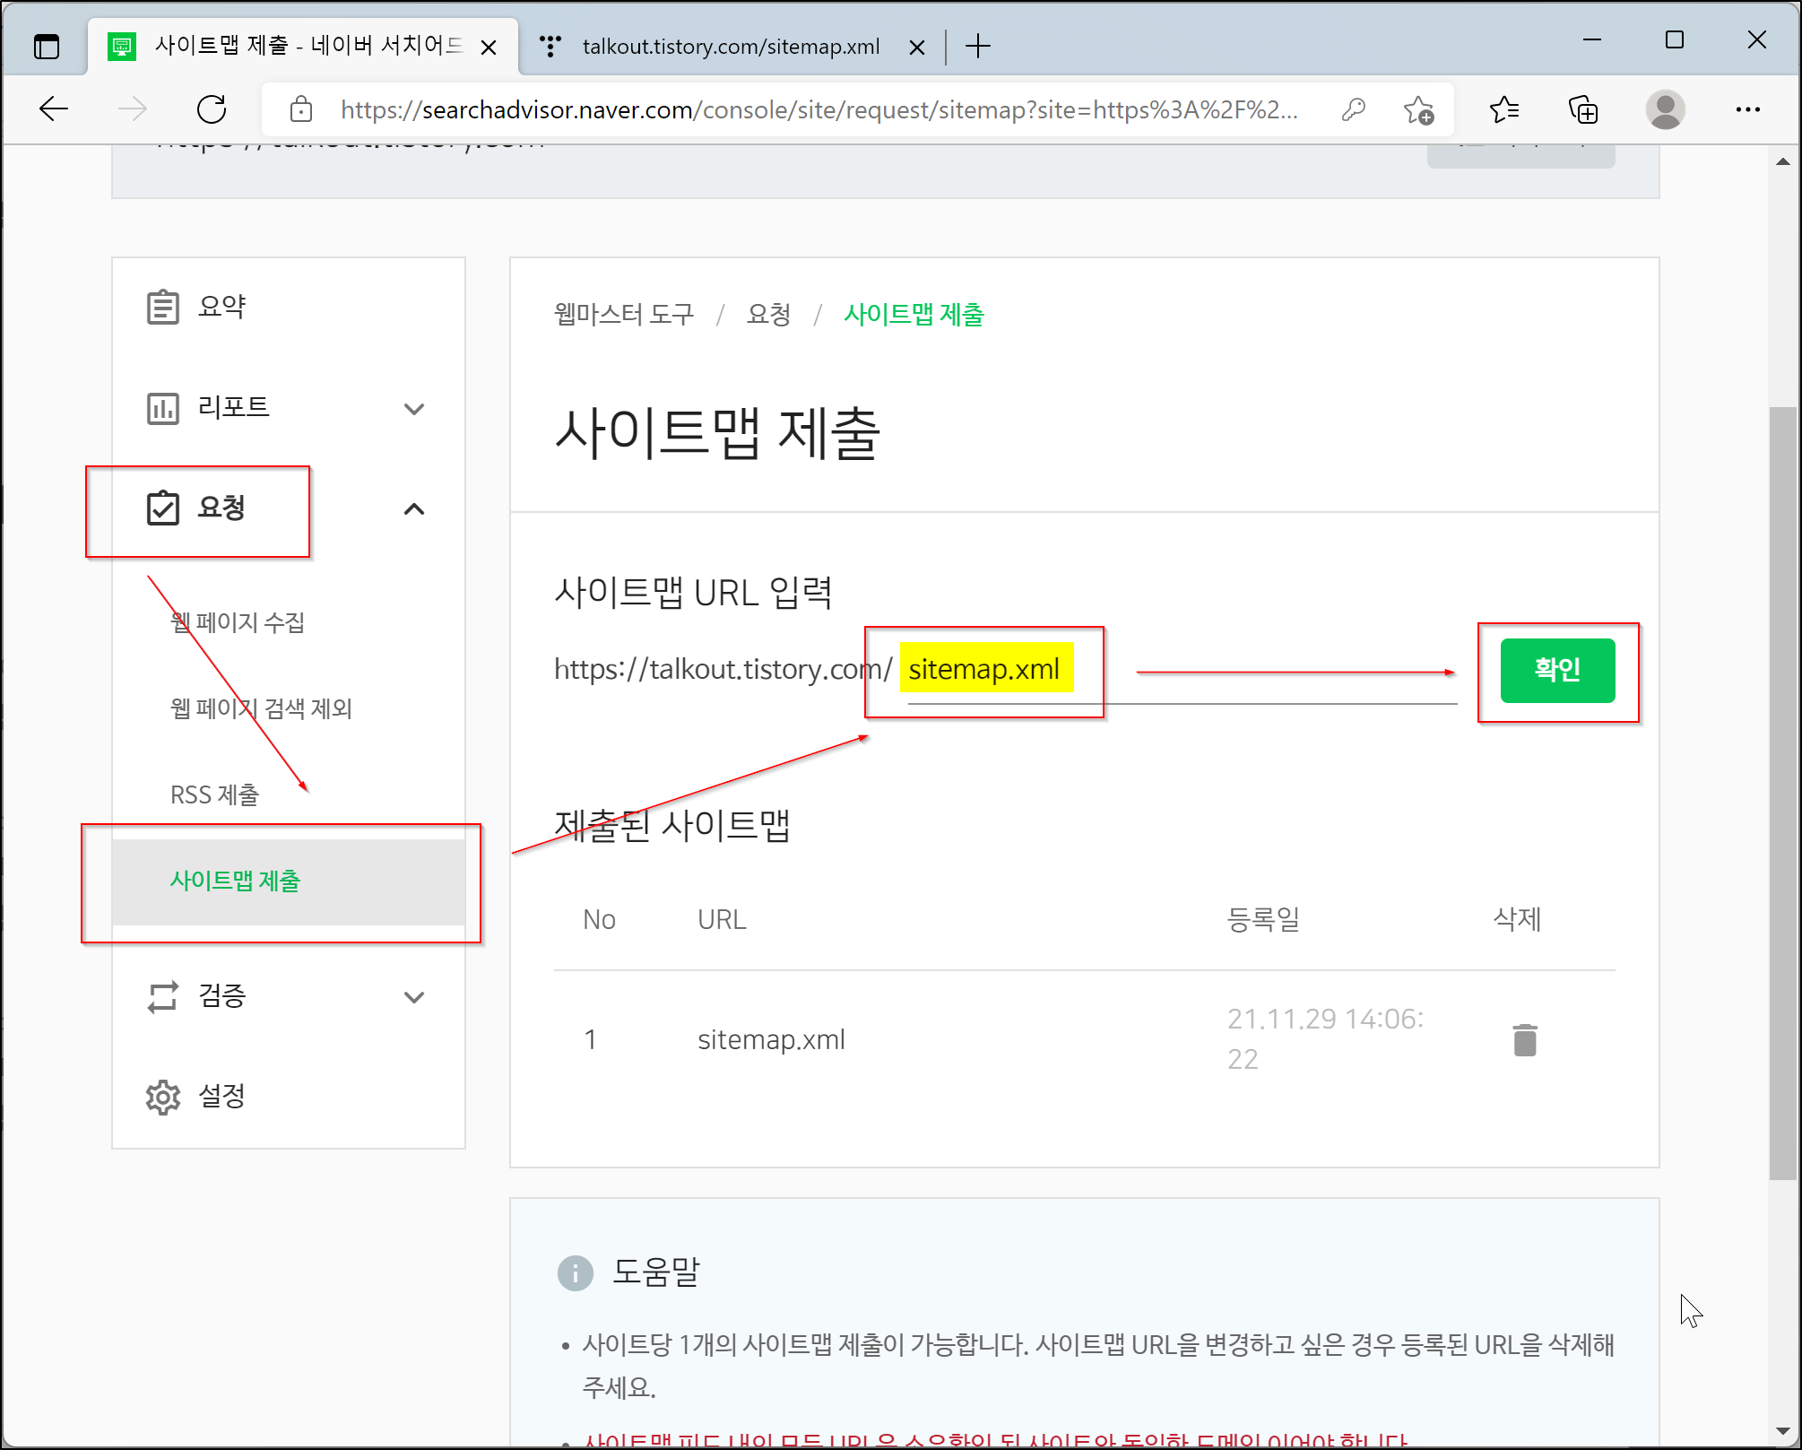This screenshot has width=1802, height=1450.
Task: Open the 요약 sidebar menu item
Action: coord(221,307)
